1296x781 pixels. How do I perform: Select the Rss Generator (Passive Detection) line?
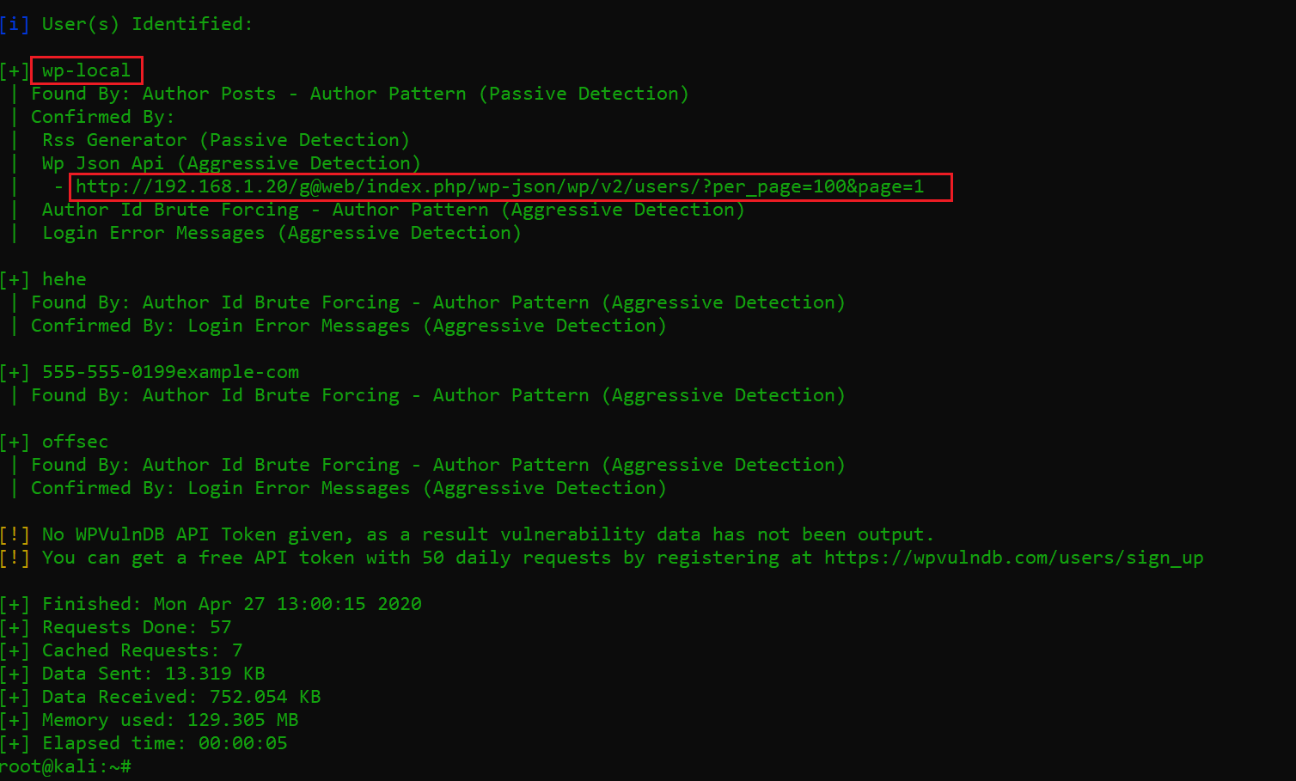[226, 140]
